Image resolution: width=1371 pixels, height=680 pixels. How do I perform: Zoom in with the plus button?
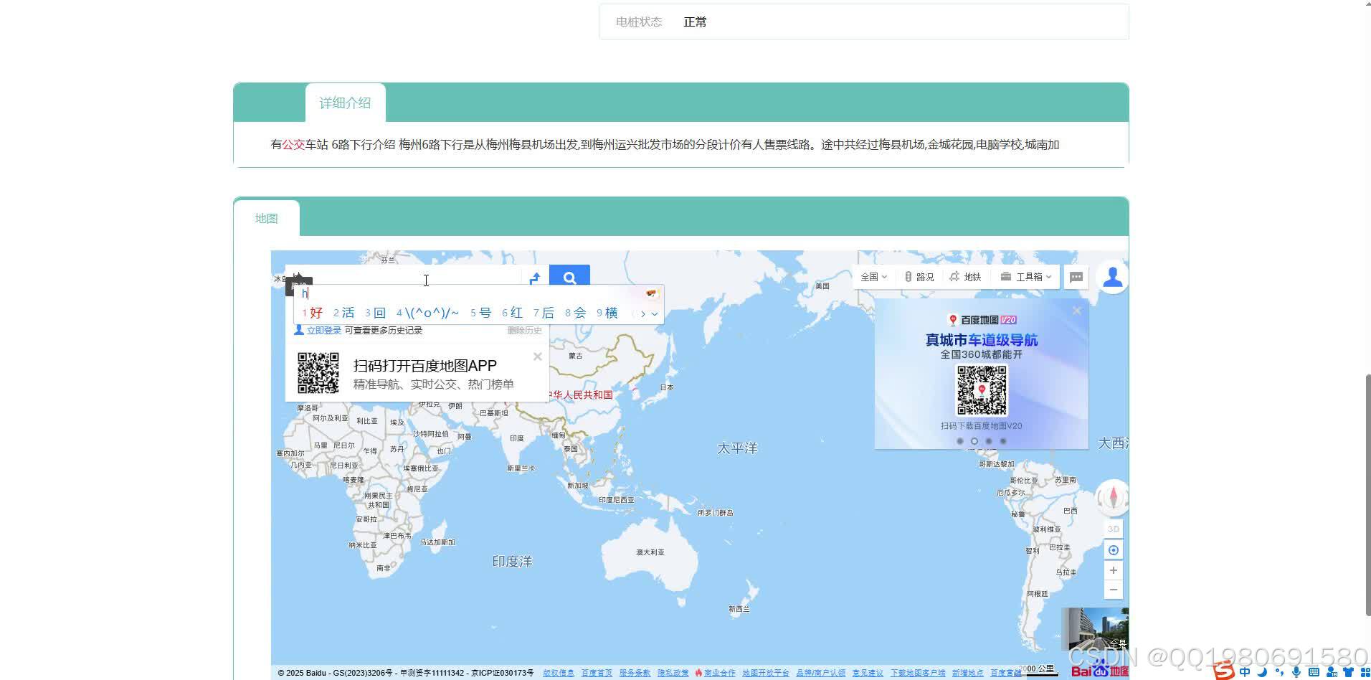pos(1114,570)
